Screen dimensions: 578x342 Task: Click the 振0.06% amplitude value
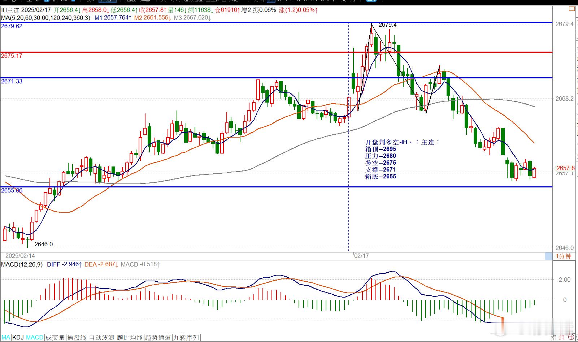[x=264, y=10]
